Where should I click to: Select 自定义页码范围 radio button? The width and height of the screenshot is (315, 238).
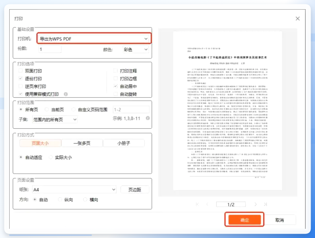pyautogui.click(x=73, y=109)
